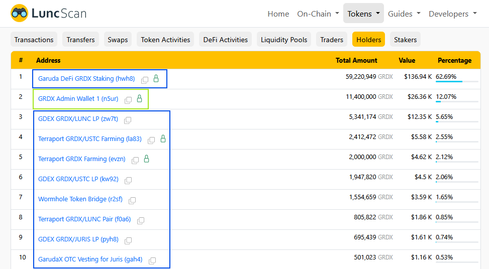The image size is (489, 269).
Task: View the Stakers tab
Action: 406,40
